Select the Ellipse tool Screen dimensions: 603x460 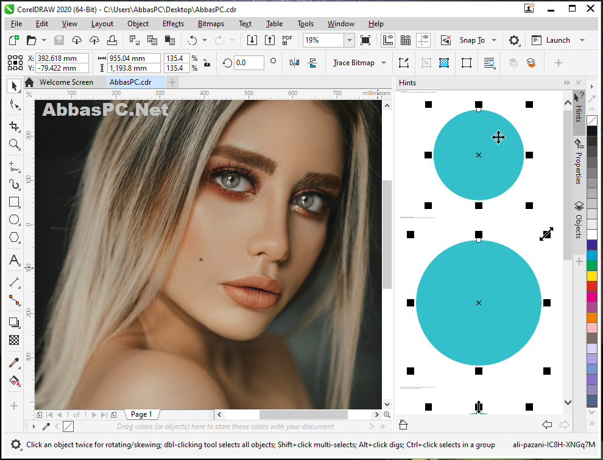coord(14,219)
